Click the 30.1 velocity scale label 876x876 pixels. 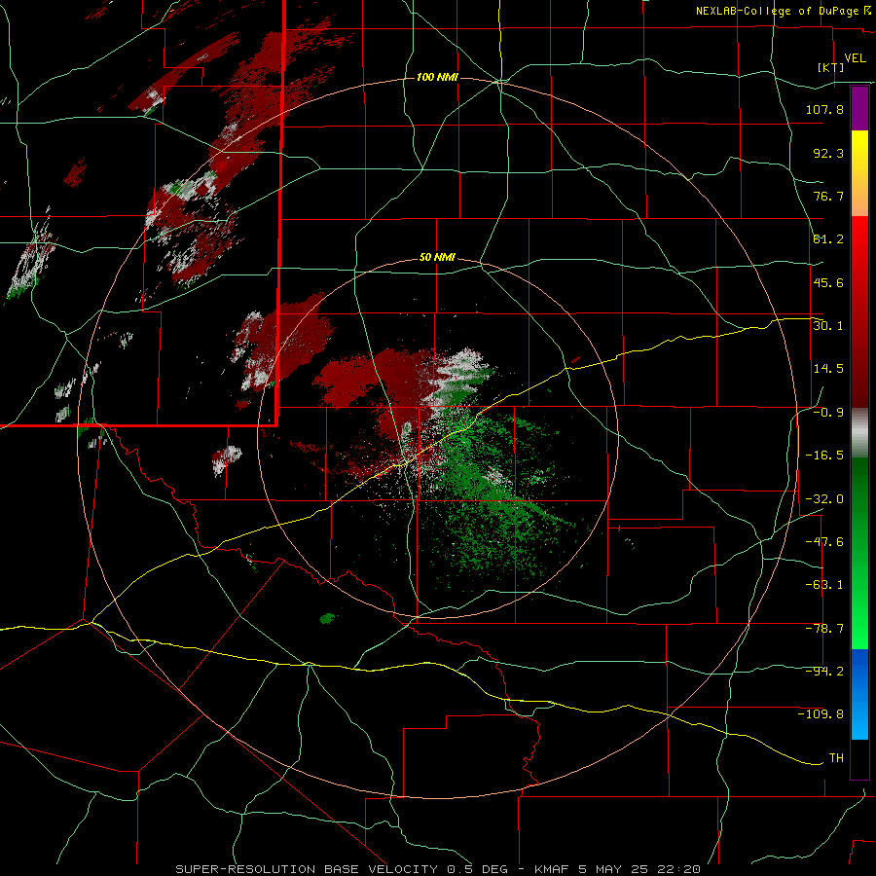(828, 326)
